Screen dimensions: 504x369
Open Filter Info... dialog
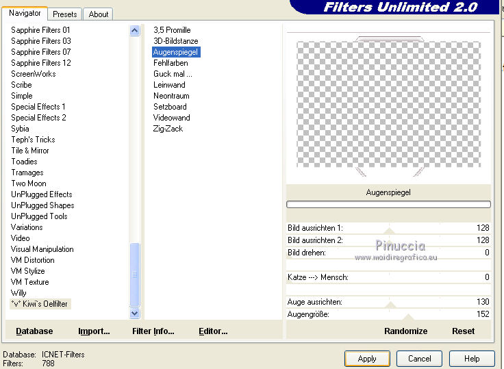pos(153,331)
